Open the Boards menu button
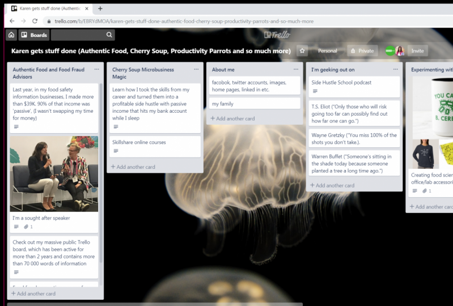This screenshot has height=306, width=453. pos(34,35)
